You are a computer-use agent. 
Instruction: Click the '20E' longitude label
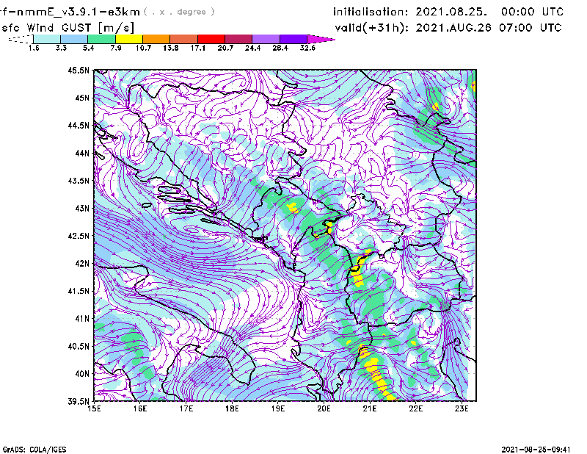(x=324, y=408)
